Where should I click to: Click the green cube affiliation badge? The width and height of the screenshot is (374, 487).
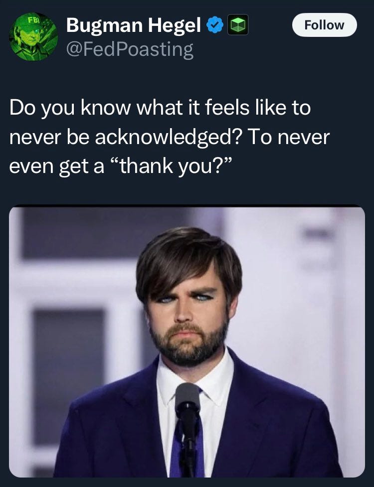[x=238, y=24]
